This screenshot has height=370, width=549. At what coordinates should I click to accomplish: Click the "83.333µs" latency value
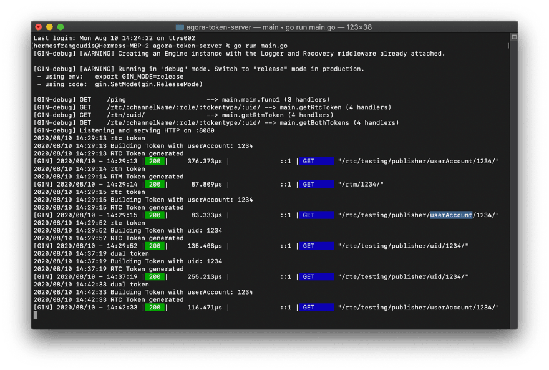206,215
